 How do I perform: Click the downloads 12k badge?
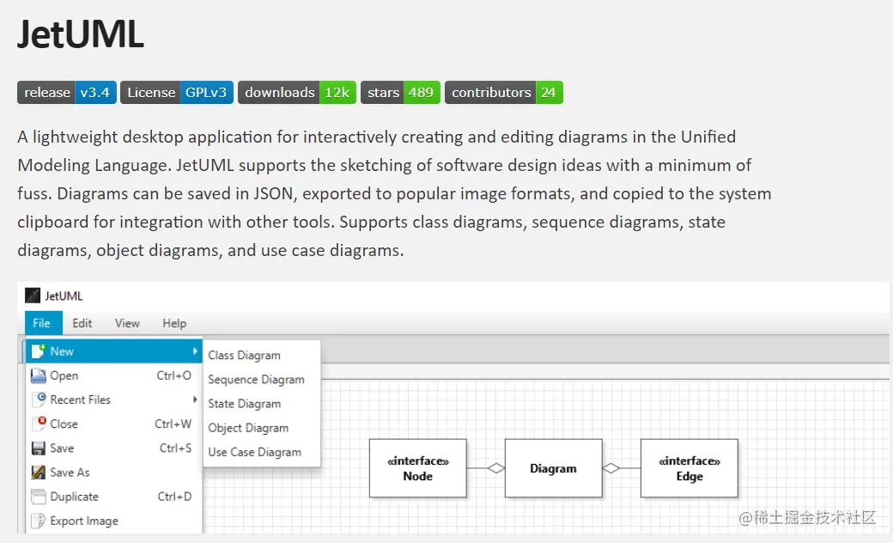pos(297,92)
